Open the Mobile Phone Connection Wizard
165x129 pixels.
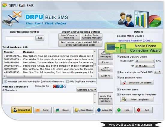click(x=133, y=48)
